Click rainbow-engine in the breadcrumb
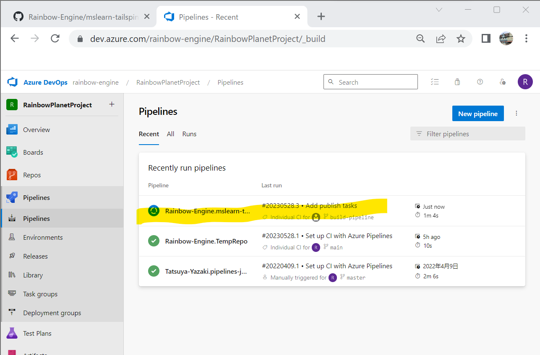This screenshot has width=540, height=355. [96, 83]
